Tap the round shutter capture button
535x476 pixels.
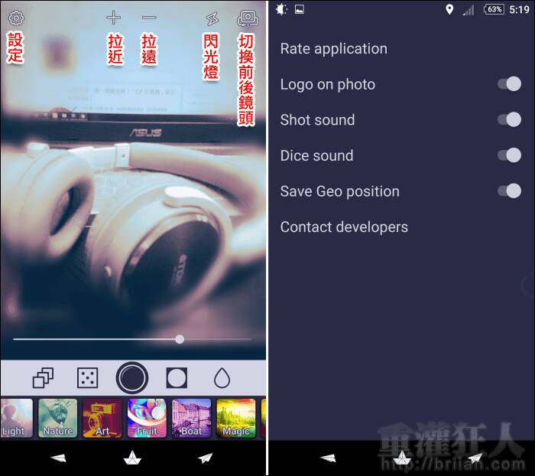pyautogui.click(x=132, y=378)
